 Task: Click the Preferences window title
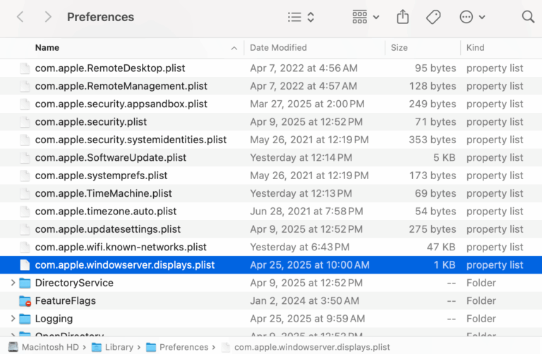tap(101, 17)
